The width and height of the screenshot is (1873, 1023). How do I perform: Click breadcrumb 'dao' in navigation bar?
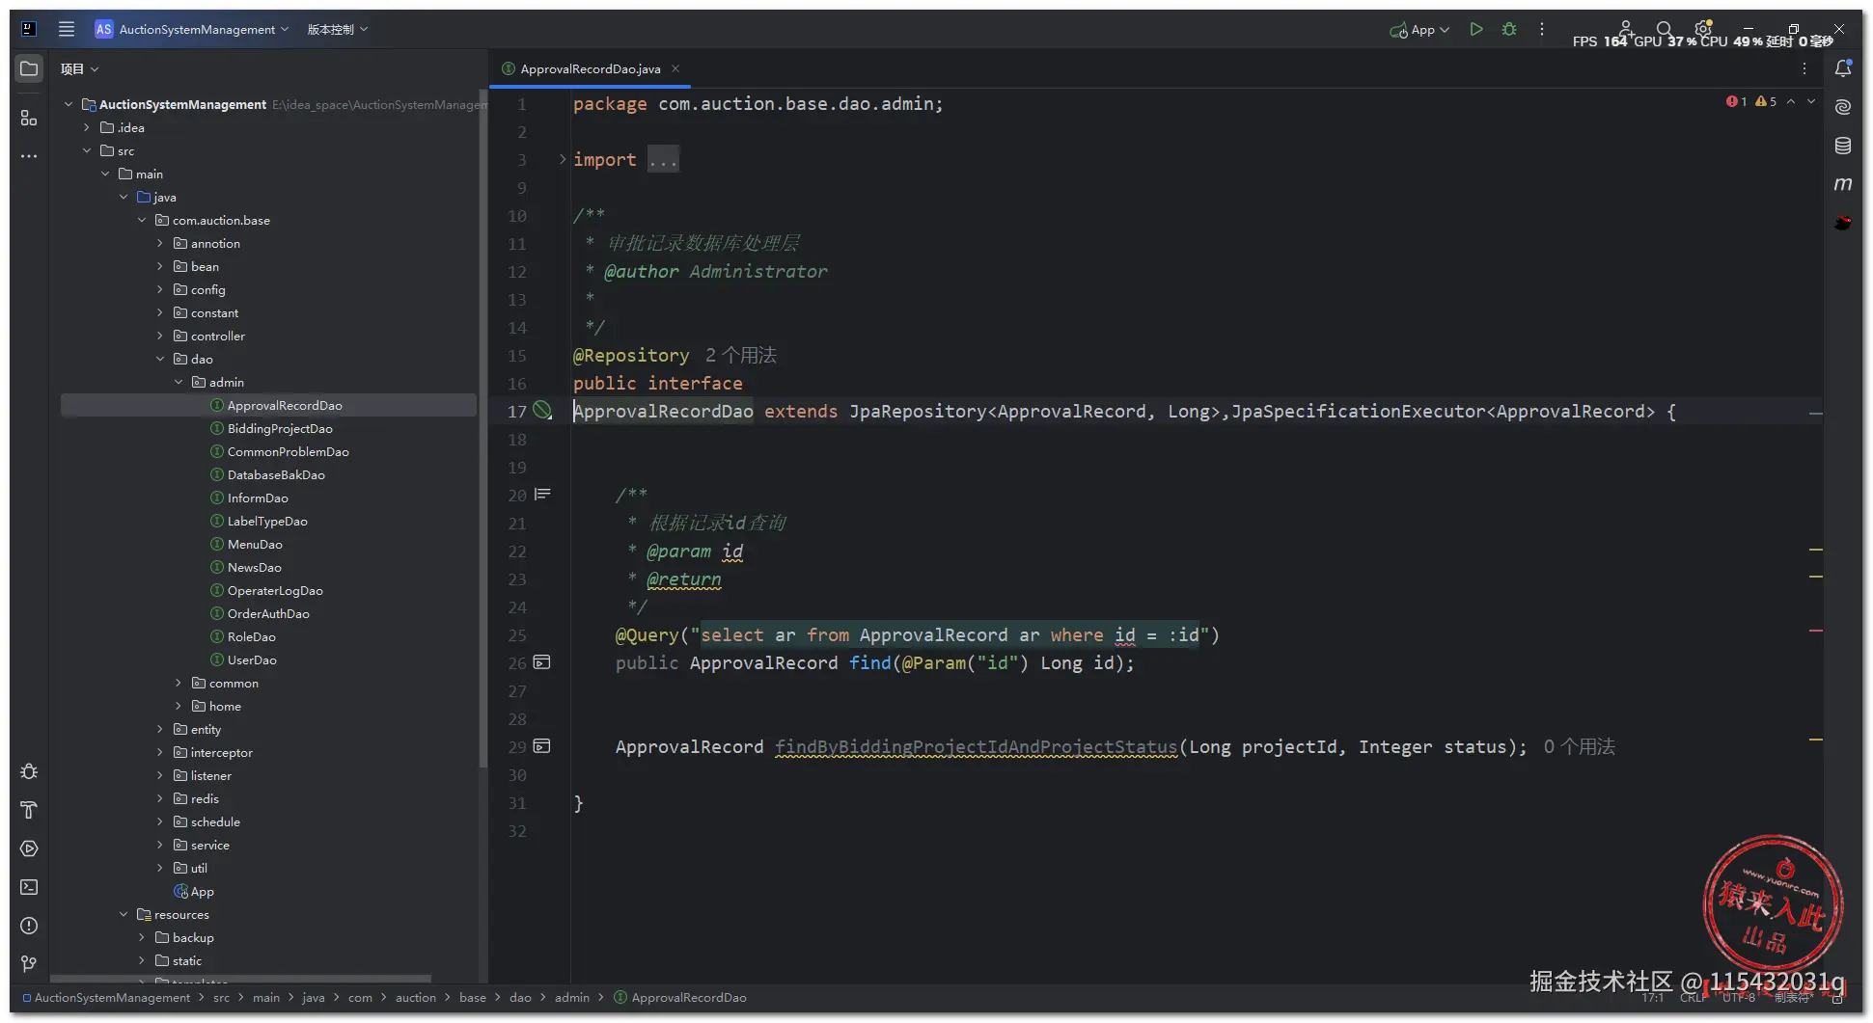(520, 997)
